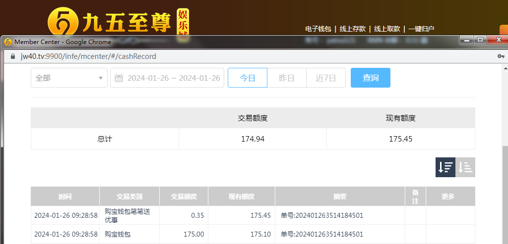Viewport: 508px width, 244px height.
Task: Select the 今日 filter tab
Action: pos(248,78)
